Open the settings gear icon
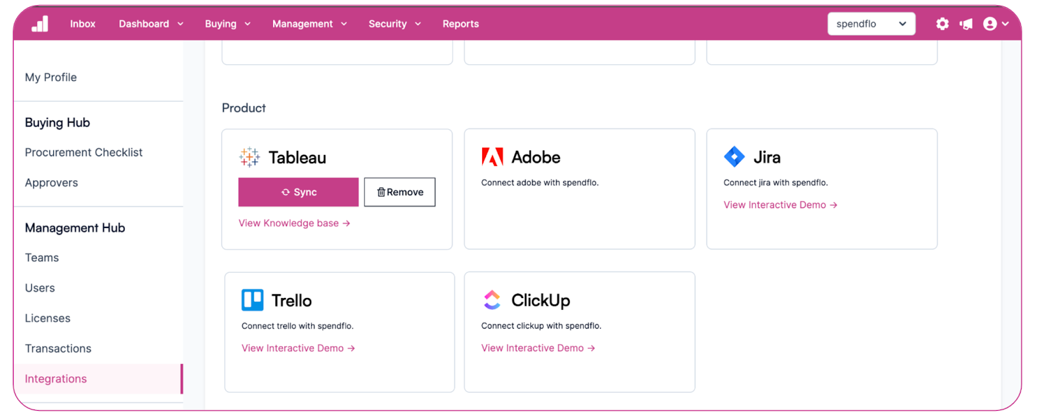 point(942,24)
